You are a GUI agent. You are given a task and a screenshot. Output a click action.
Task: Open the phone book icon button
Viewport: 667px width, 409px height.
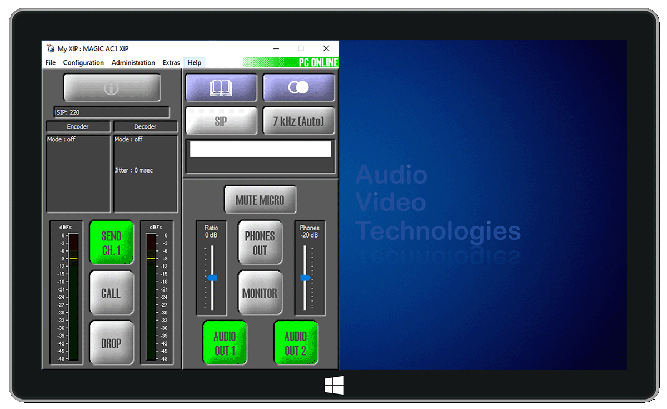[x=221, y=88]
